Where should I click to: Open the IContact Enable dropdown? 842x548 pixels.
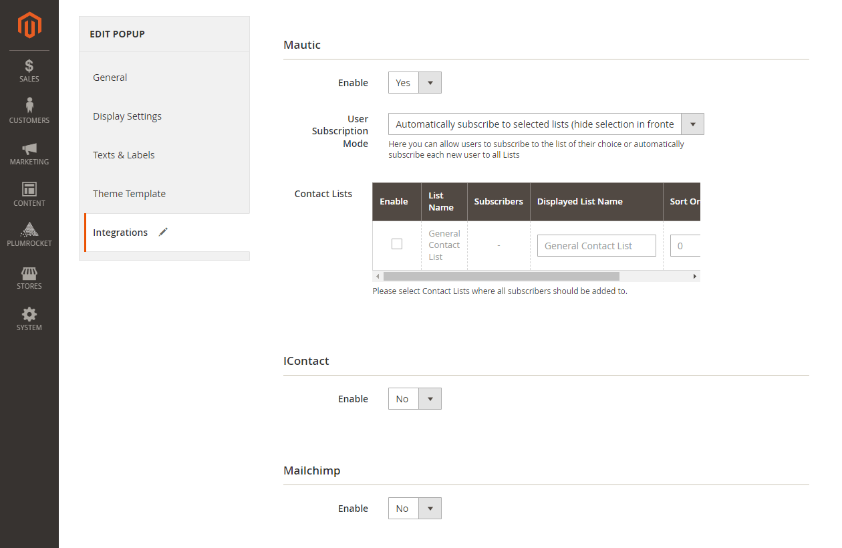point(414,399)
